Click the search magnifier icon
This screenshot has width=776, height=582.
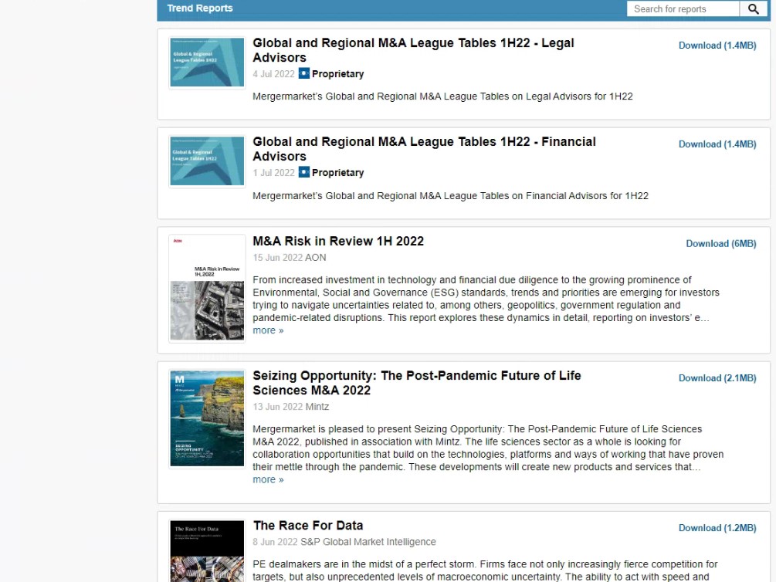coord(754,9)
